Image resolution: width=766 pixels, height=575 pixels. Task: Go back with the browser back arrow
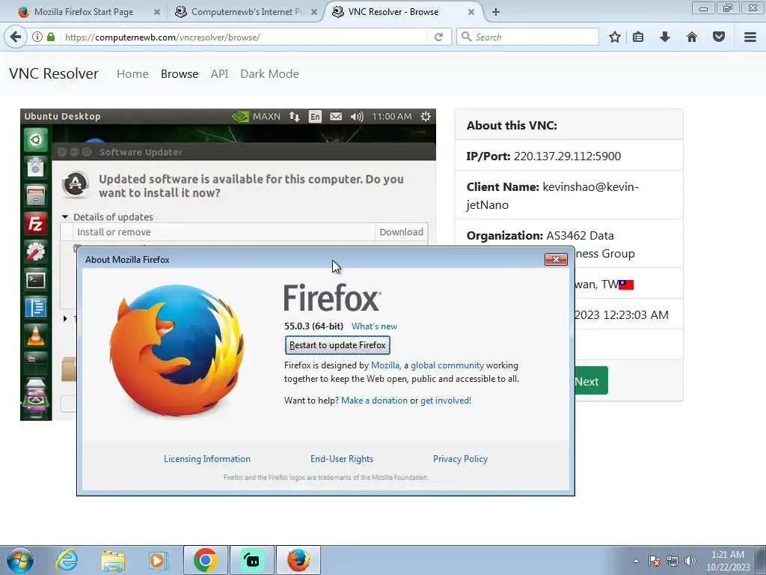(16, 37)
